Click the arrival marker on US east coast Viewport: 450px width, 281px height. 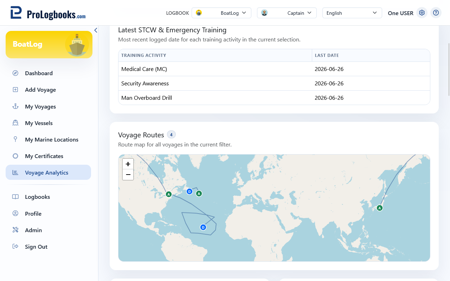169,194
